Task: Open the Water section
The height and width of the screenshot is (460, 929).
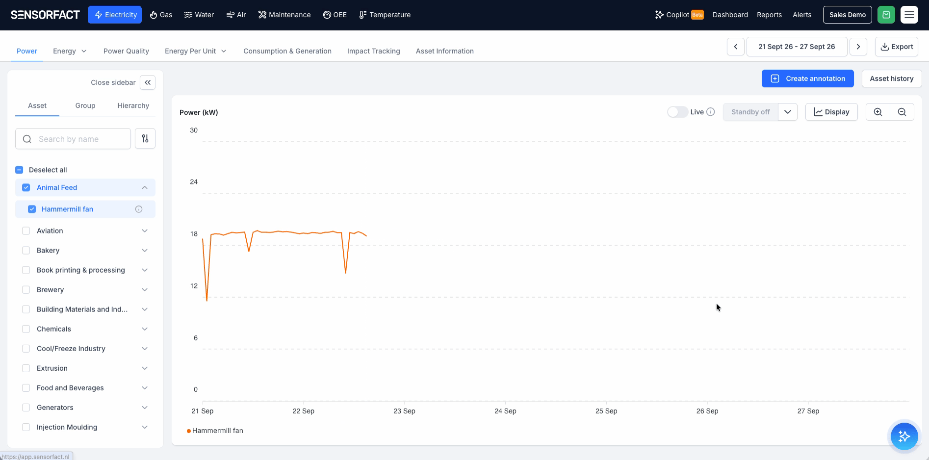Action: 199,15
